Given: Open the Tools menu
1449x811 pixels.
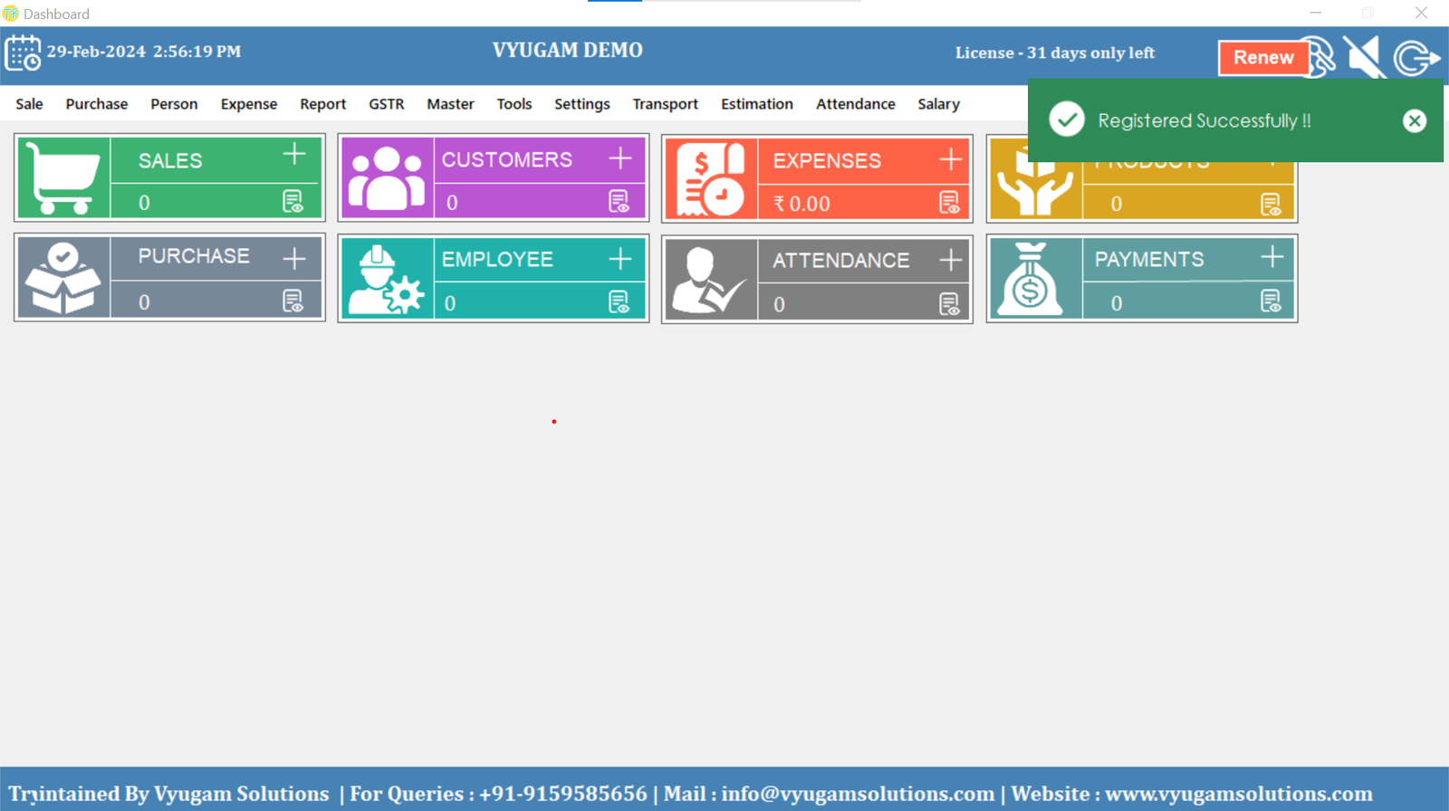Looking at the screenshot, I should click(514, 104).
